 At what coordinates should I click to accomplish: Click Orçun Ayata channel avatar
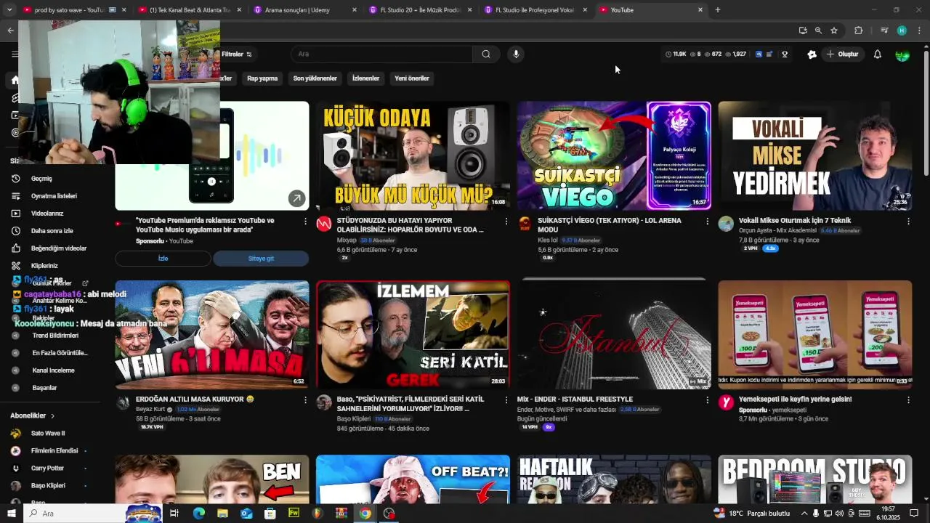(726, 224)
